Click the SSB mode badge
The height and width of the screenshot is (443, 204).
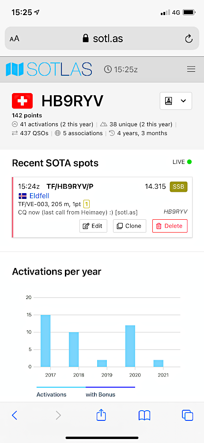179,187
